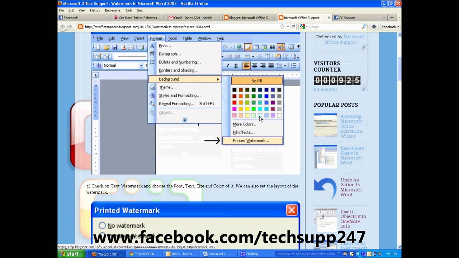Image resolution: width=459 pixels, height=258 pixels.
Task: Click the Activation Wizard post thumbnail
Action: click(325, 125)
